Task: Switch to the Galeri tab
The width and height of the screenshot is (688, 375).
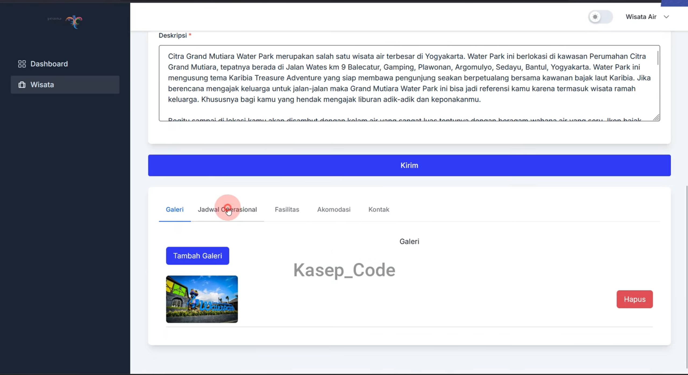Action: click(175, 209)
